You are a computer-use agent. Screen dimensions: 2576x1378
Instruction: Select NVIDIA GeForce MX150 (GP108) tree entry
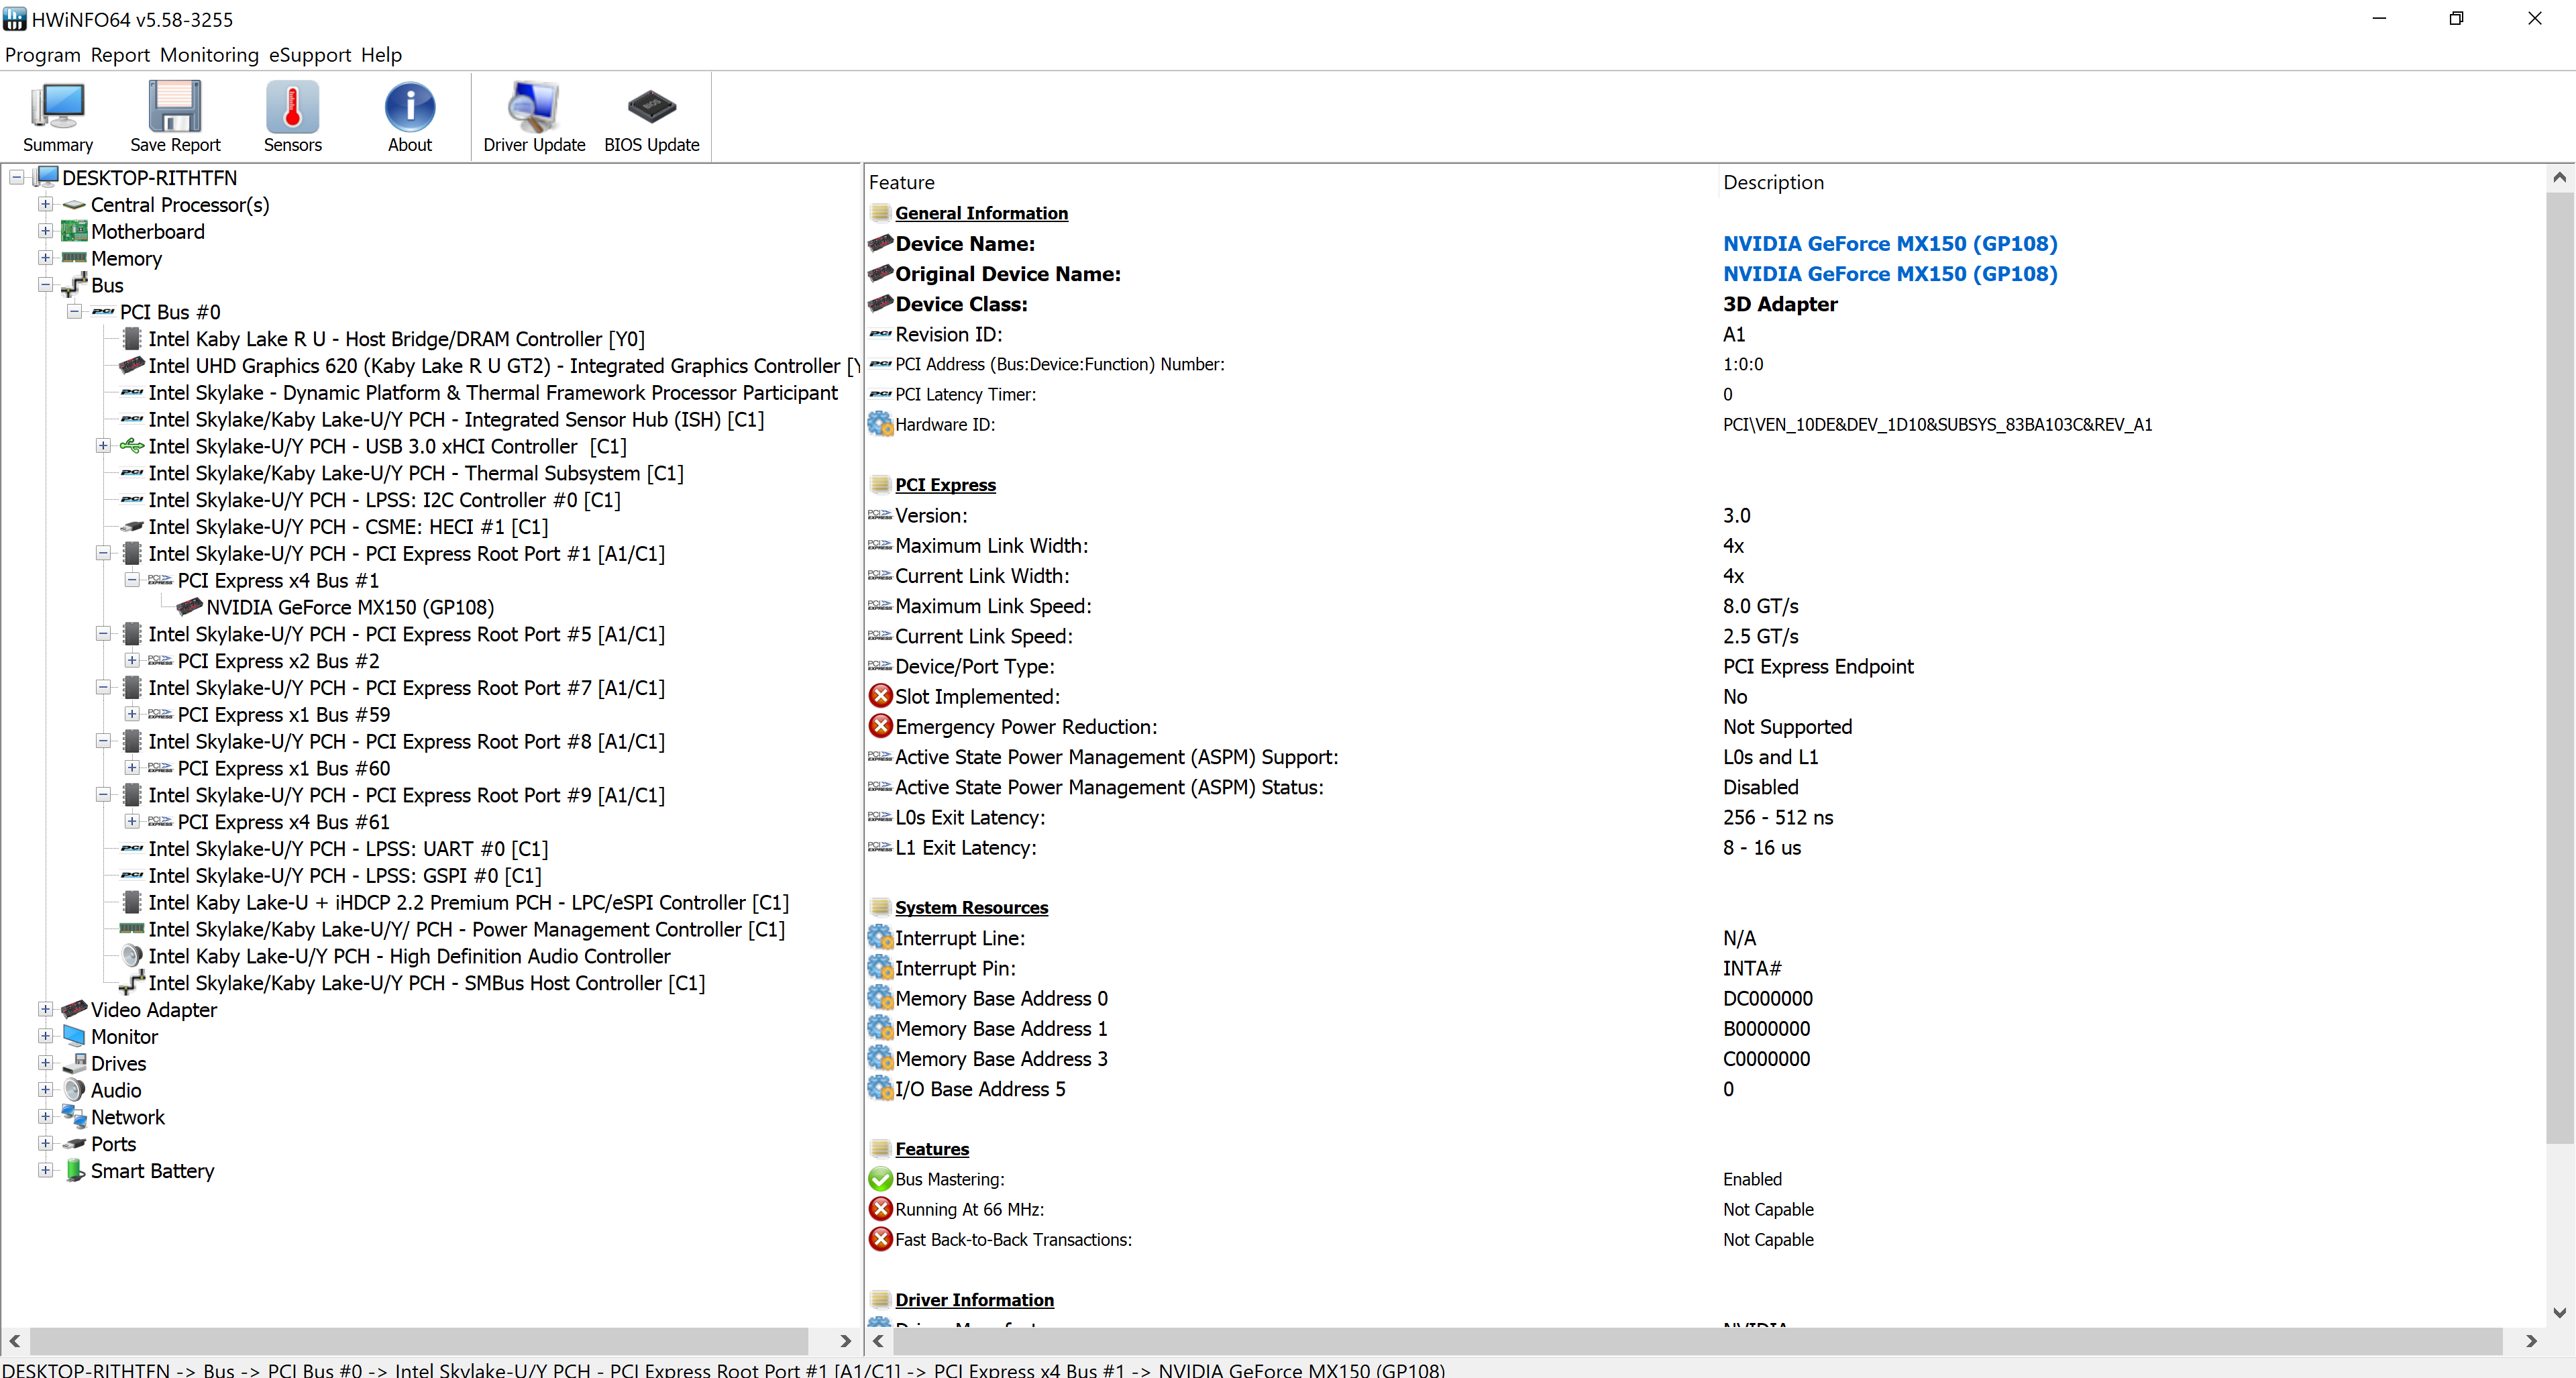[x=350, y=608]
